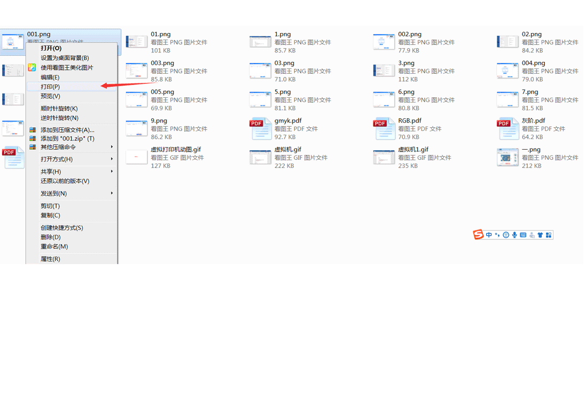Click 使用看图王美化图片 menu entry

point(67,67)
